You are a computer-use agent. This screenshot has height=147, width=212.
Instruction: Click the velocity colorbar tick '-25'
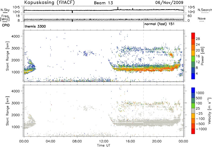(x=199, y=114)
